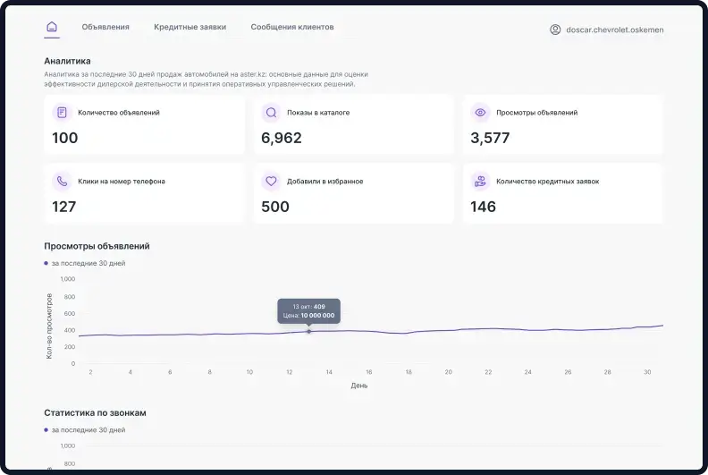Select the value 500 favorites
The image size is (708, 475).
[x=275, y=207]
